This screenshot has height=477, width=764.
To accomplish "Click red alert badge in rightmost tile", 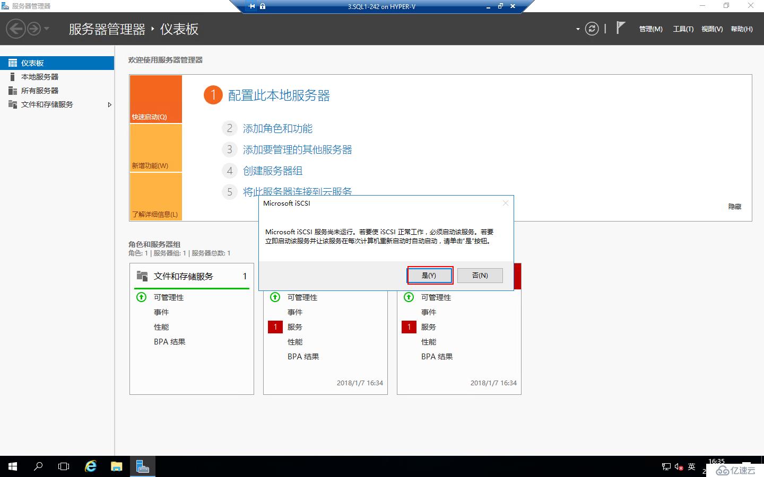I will pyautogui.click(x=409, y=327).
